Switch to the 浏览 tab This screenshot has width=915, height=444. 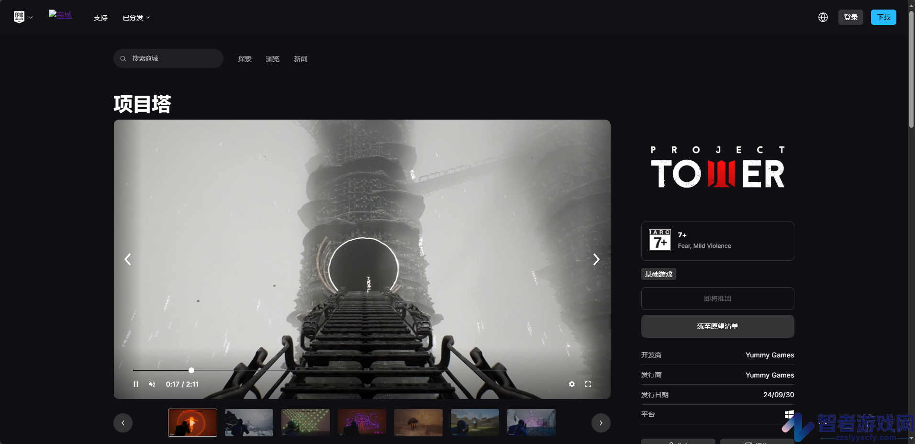[x=273, y=59]
